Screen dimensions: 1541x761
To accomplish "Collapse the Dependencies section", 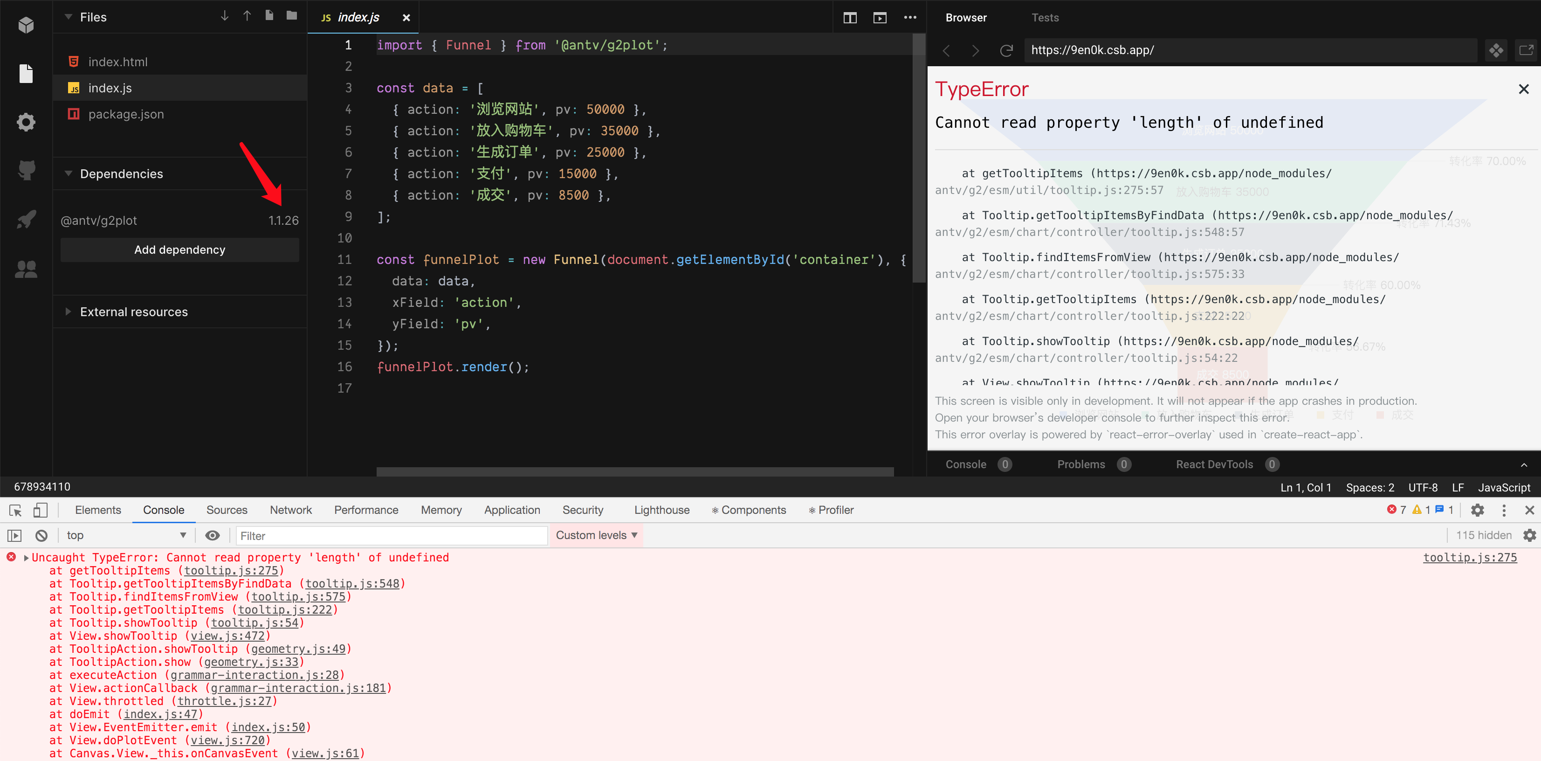I will tap(69, 173).
